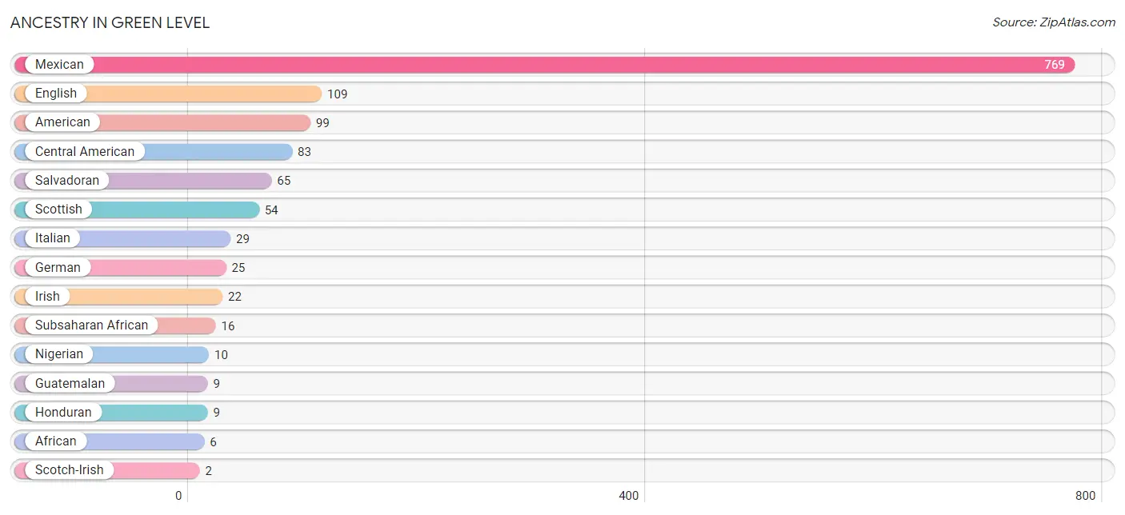This screenshot has width=1125, height=515.
Task: Click the English ancestry label
Action: point(56,94)
